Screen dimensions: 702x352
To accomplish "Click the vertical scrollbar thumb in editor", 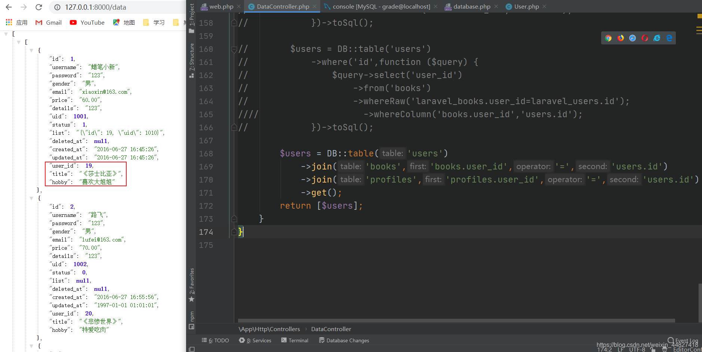I will (700, 302).
